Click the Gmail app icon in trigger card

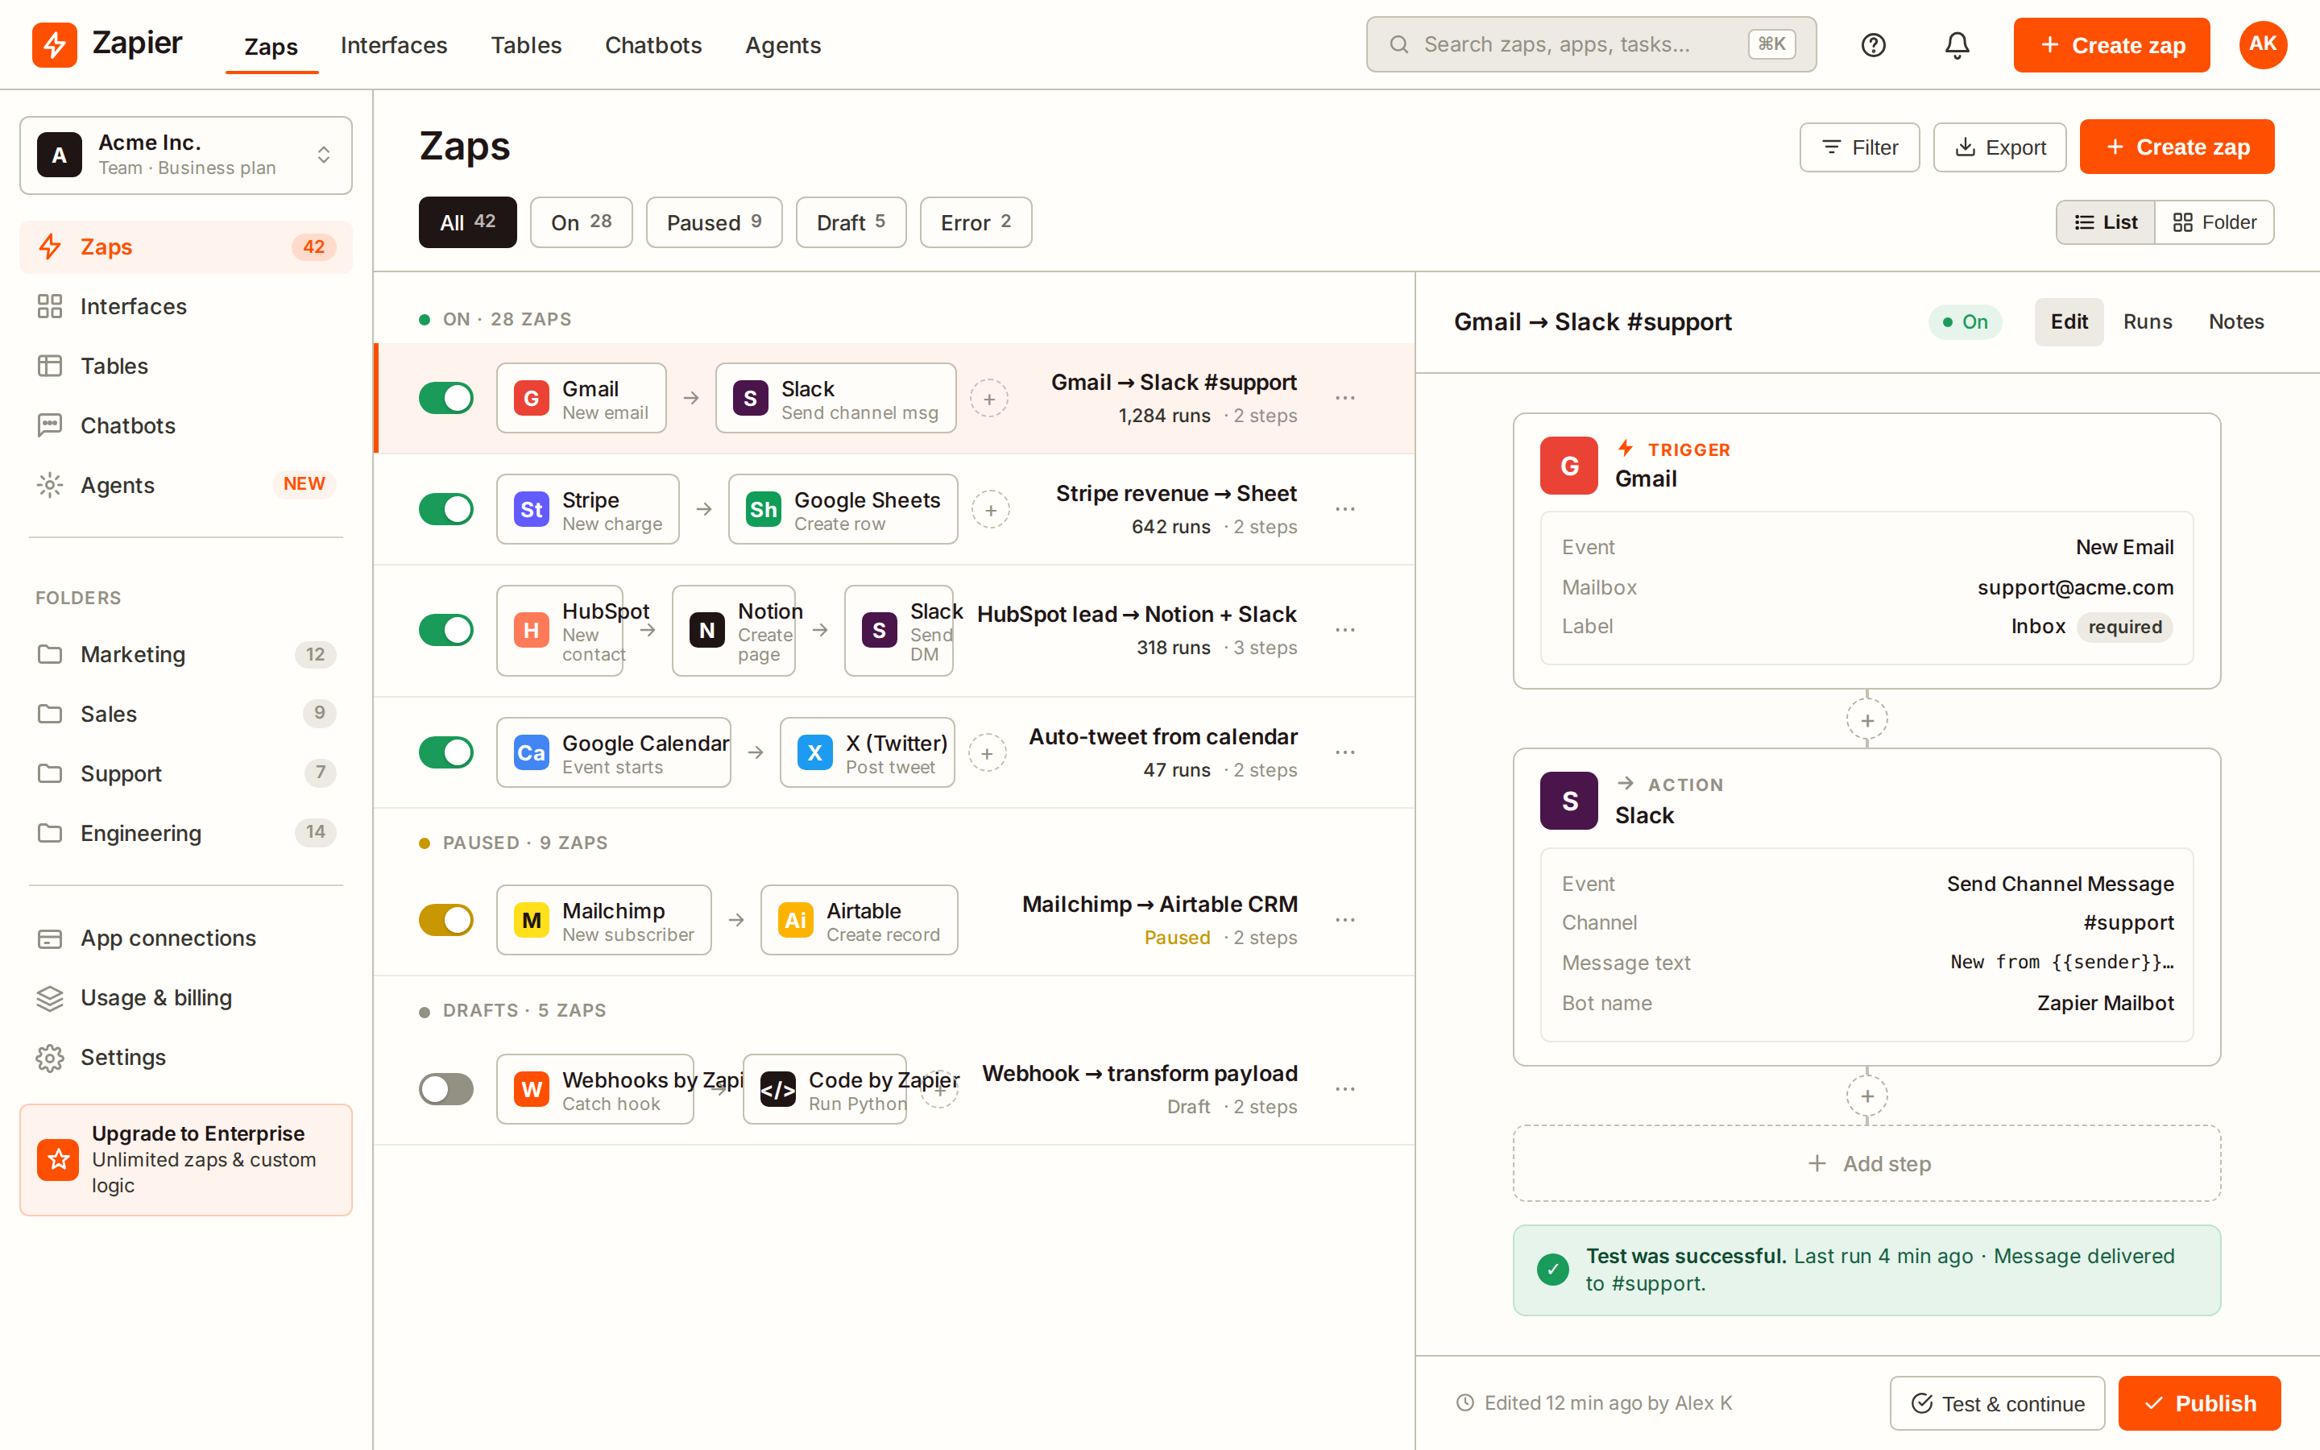click(x=1568, y=466)
